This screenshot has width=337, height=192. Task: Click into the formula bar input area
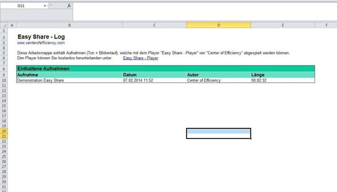point(205,11)
